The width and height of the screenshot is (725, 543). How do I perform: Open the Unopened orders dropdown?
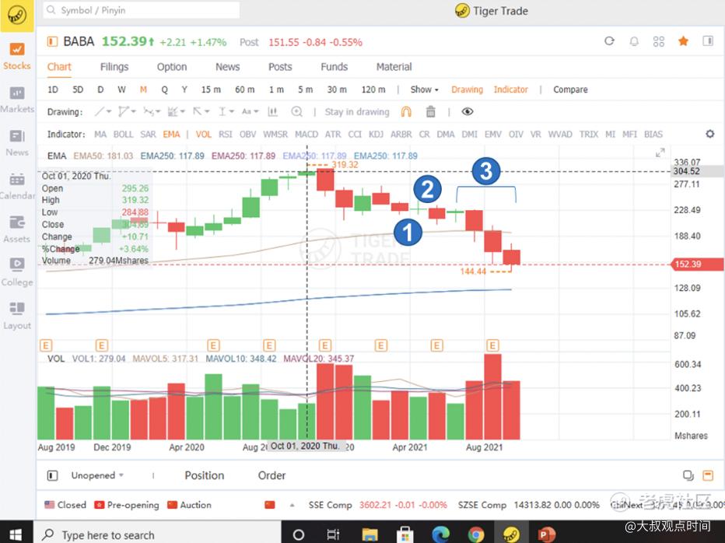(x=97, y=475)
